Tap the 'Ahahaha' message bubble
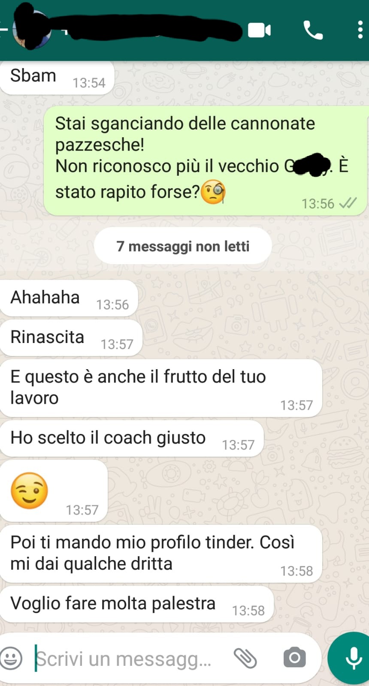This screenshot has width=369, height=686. point(69,298)
